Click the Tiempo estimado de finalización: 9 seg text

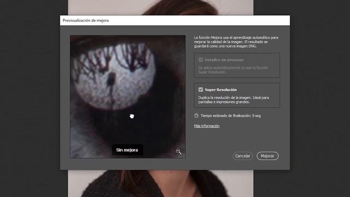(231, 115)
